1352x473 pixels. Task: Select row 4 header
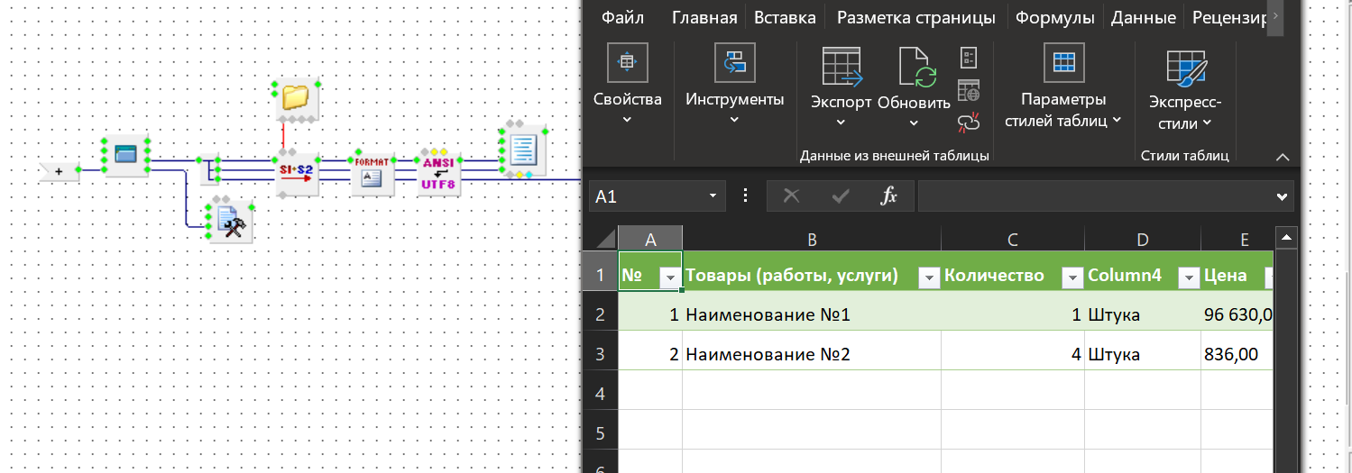coord(601,394)
